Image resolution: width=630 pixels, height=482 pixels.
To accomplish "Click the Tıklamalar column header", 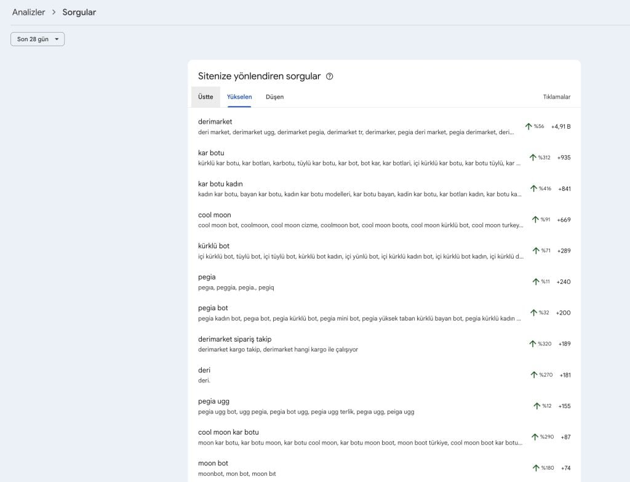I will (556, 97).
